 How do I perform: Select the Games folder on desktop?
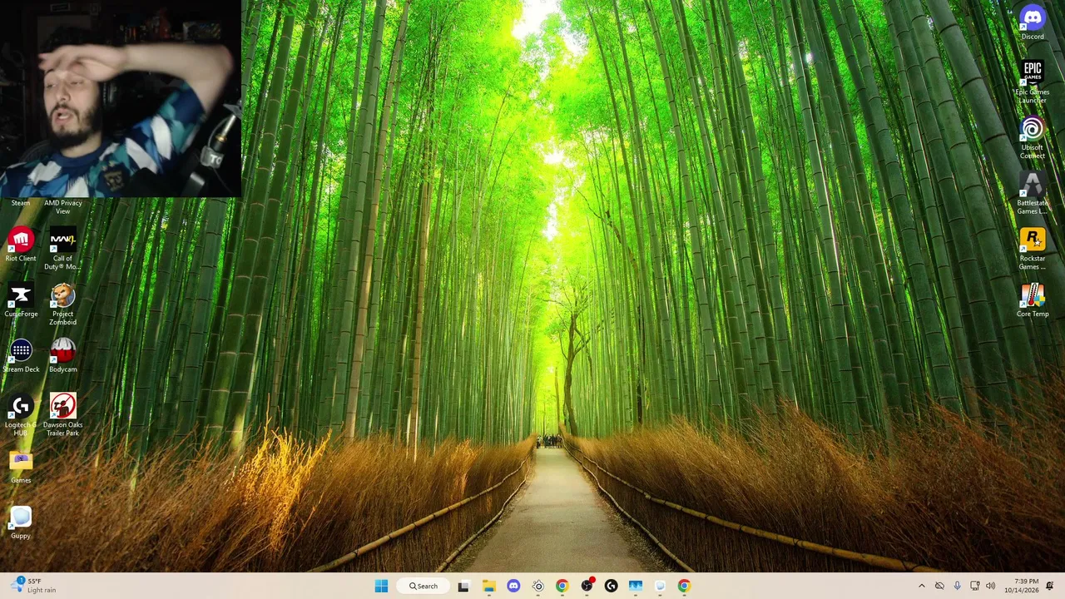pyautogui.click(x=21, y=466)
